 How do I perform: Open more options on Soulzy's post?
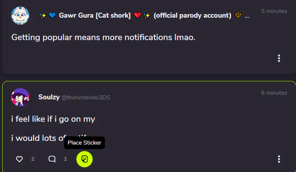click(279, 159)
